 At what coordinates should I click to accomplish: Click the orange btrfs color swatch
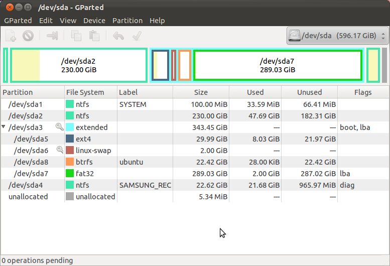pyautogui.click(x=70, y=162)
